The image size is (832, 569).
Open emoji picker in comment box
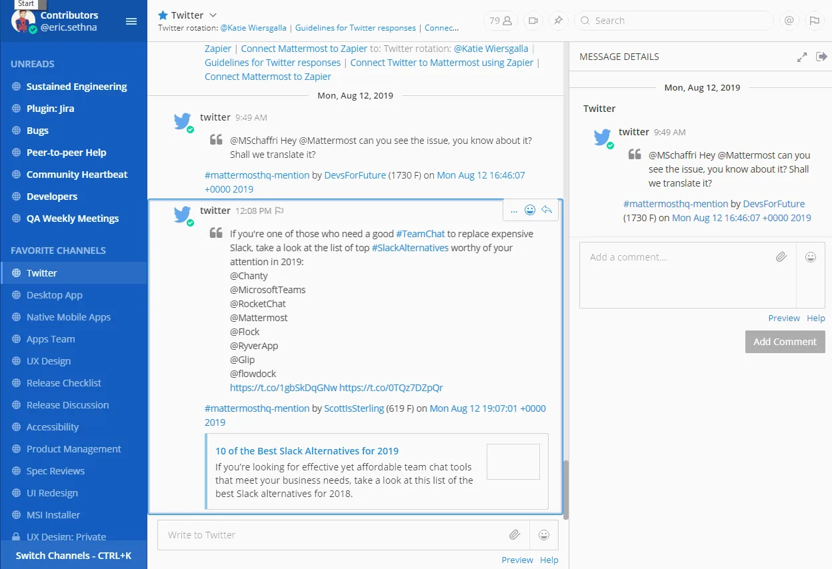point(811,257)
